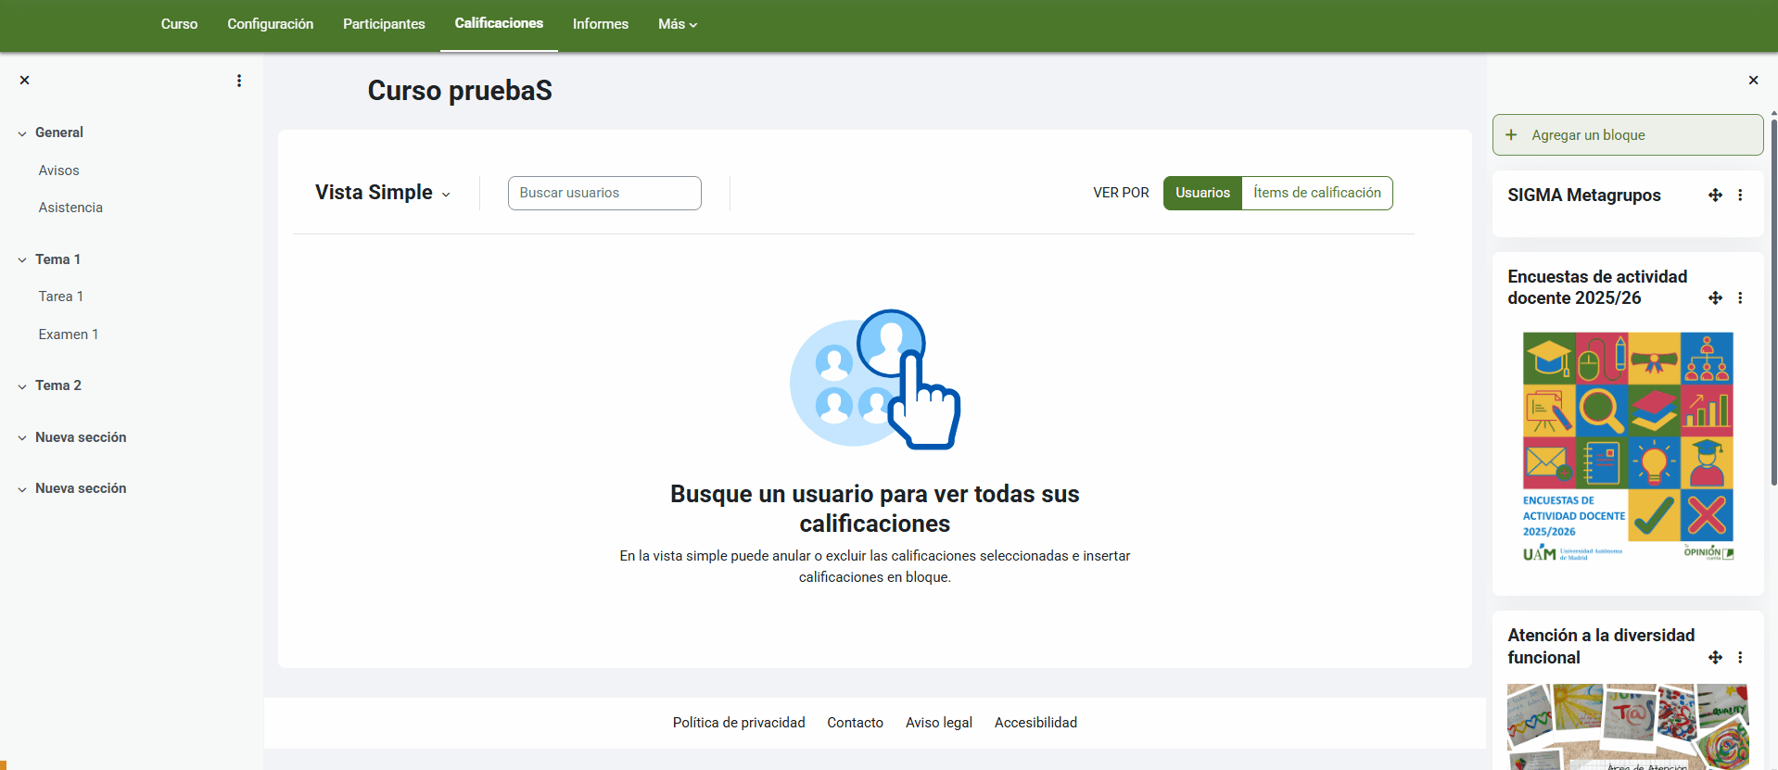This screenshot has width=1778, height=770.
Task: View by Usuarios toggle
Action: tap(1202, 193)
